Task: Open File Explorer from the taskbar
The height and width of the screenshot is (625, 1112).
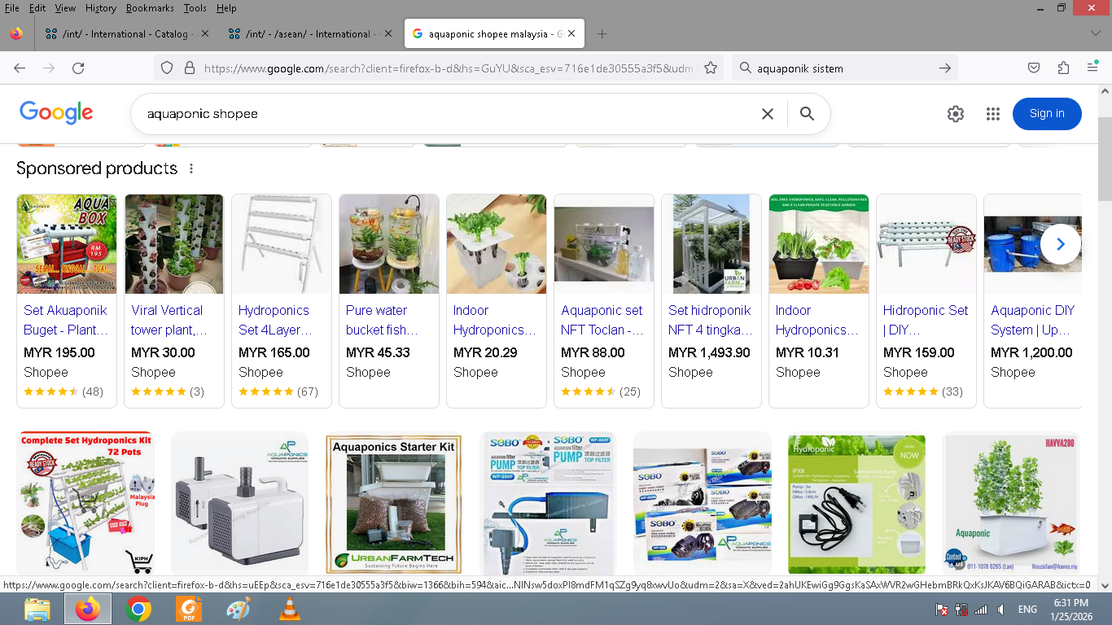Action: pos(37,609)
